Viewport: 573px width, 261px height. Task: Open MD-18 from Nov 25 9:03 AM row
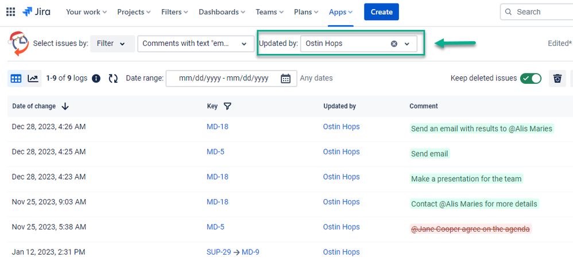click(218, 202)
